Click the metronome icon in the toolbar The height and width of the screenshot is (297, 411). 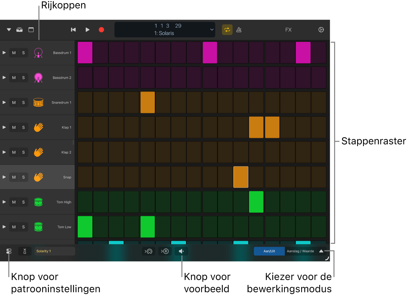coord(239,30)
